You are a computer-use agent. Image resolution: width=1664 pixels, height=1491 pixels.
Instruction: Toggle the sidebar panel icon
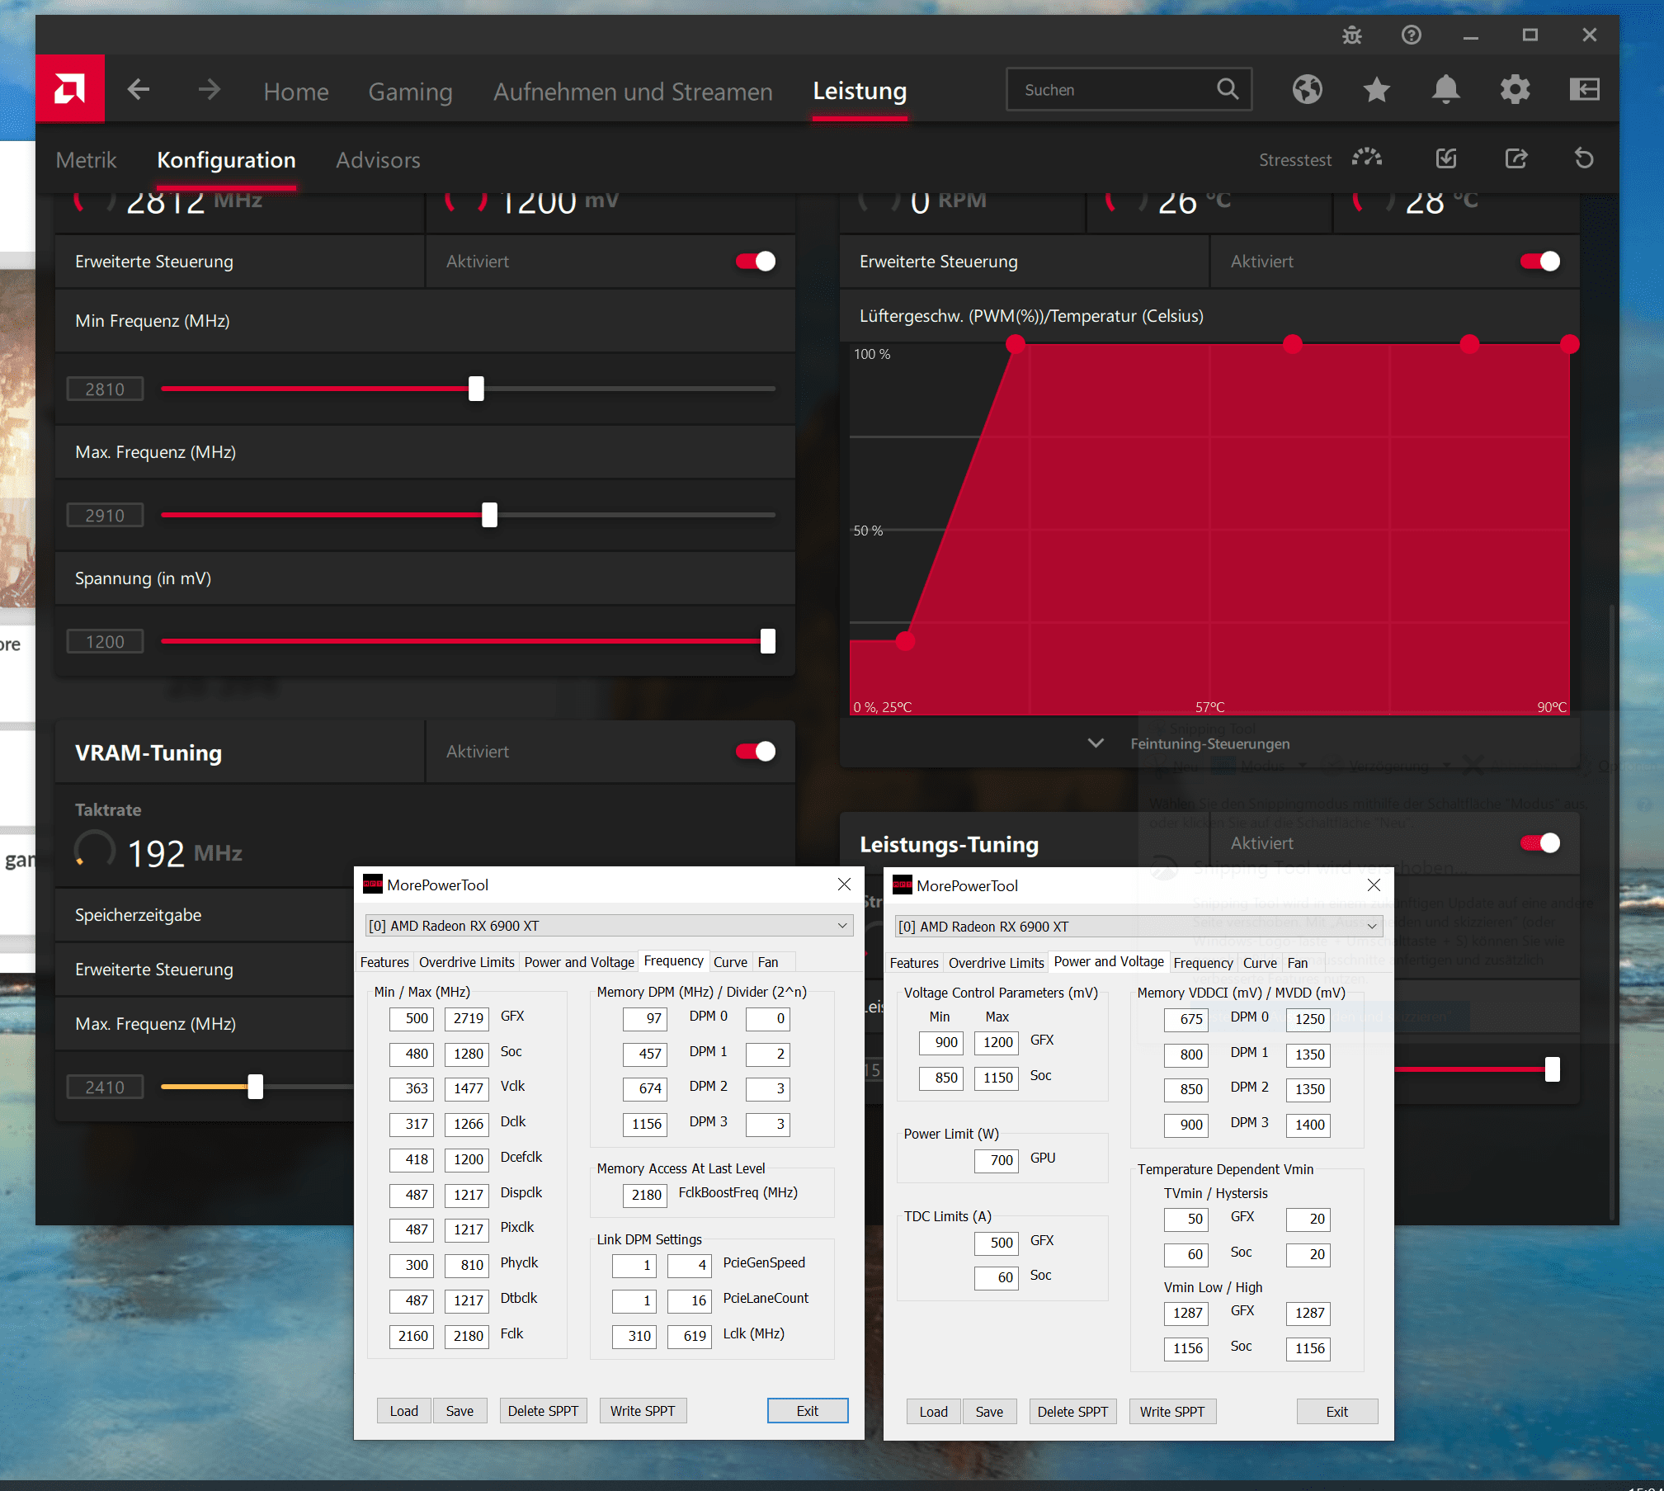1584,89
